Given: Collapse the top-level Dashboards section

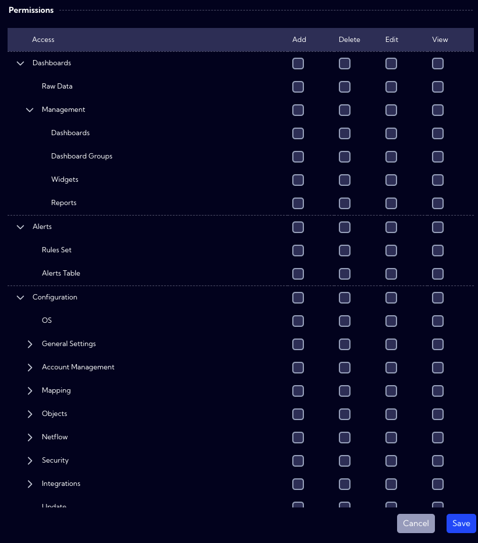Looking at the screenshot, I should pos(20,64).
